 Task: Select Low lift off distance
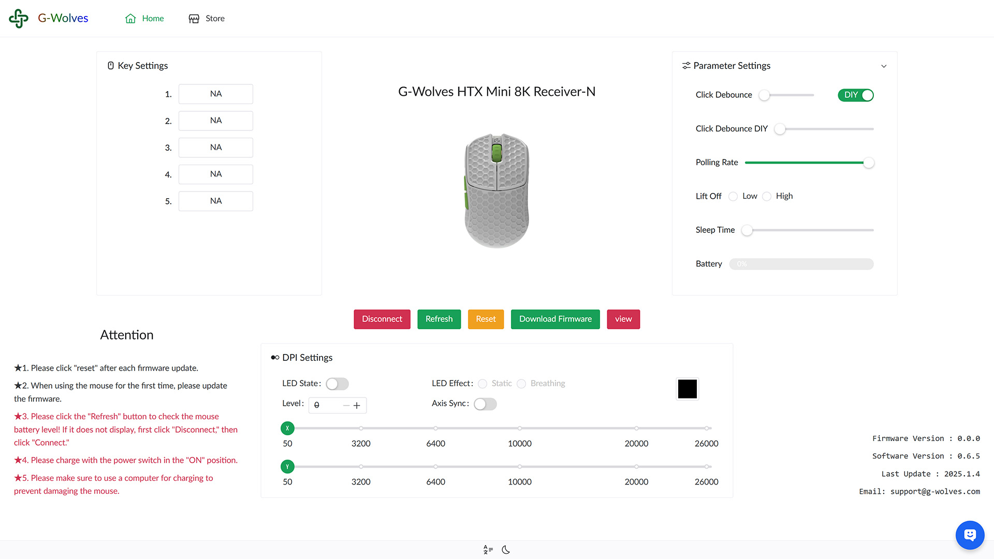pos(733,196)
